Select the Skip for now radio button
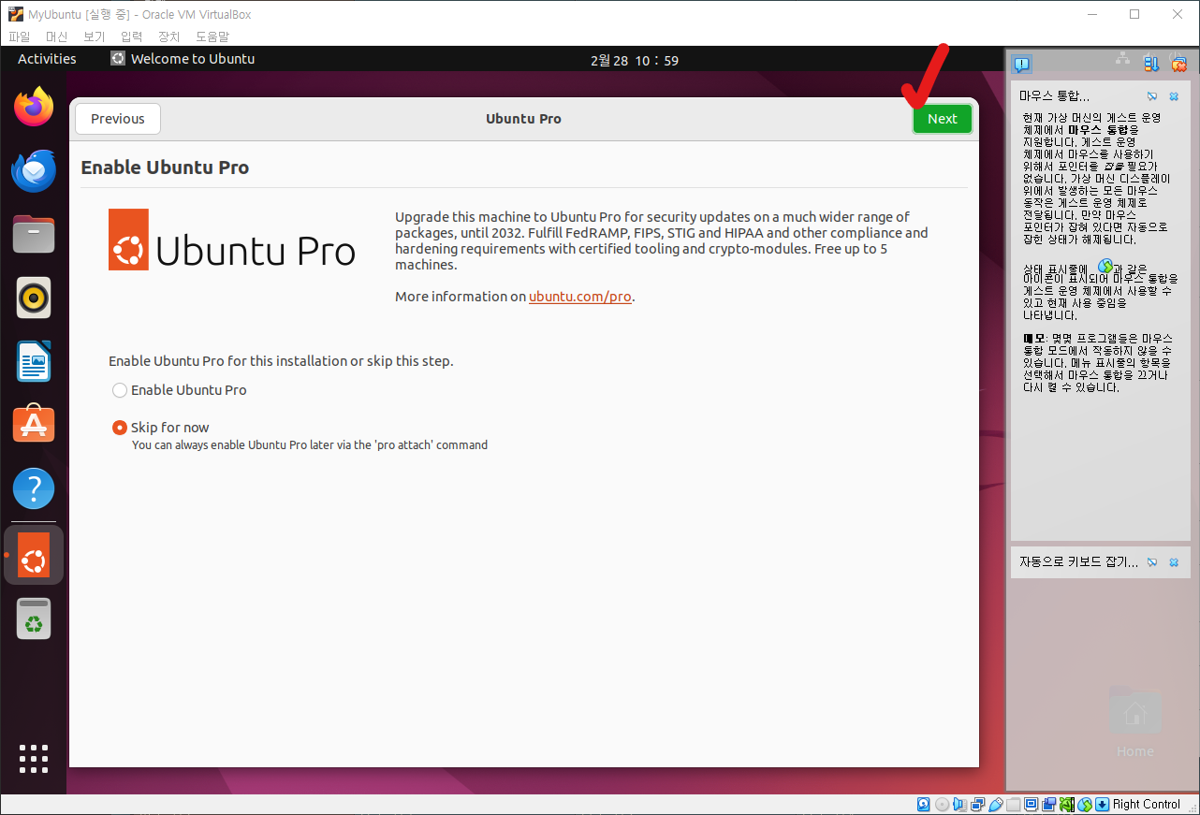 click(120, 428)
